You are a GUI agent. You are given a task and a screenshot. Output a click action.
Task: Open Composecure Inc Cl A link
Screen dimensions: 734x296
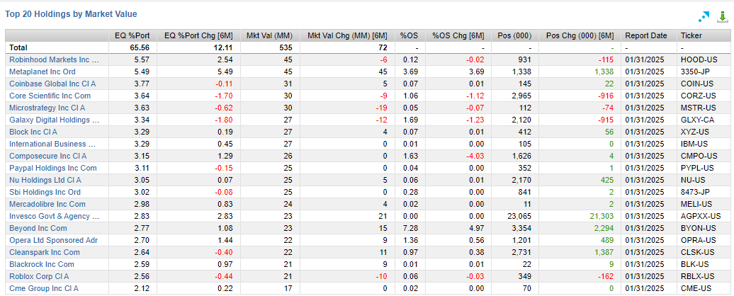point(47,156)
